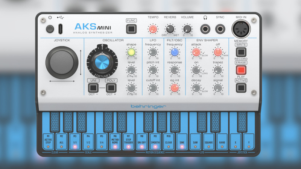Click the black key above M1 and M2
The width and height of the screenshot is (301, 169).
click(55, 122)
